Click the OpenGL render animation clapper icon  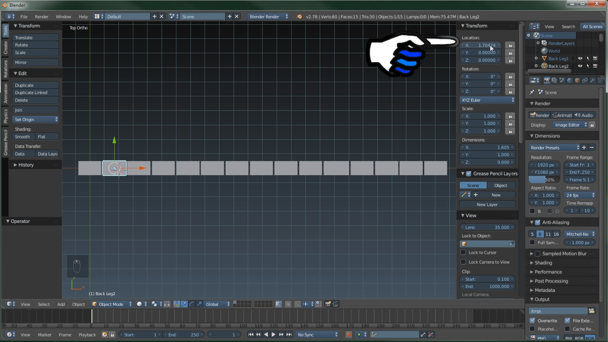pos(336,304)
